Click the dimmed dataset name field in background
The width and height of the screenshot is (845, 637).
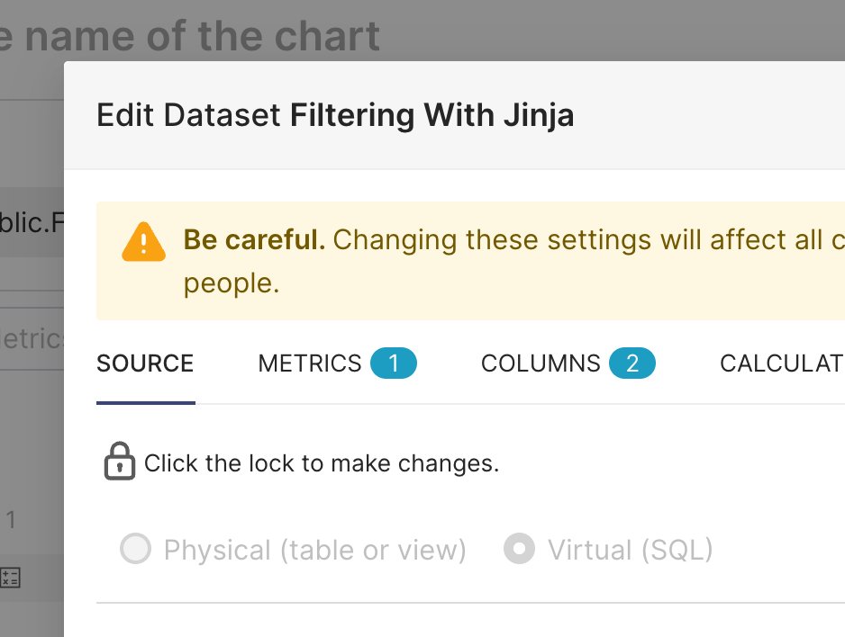[x=32, y=222]
